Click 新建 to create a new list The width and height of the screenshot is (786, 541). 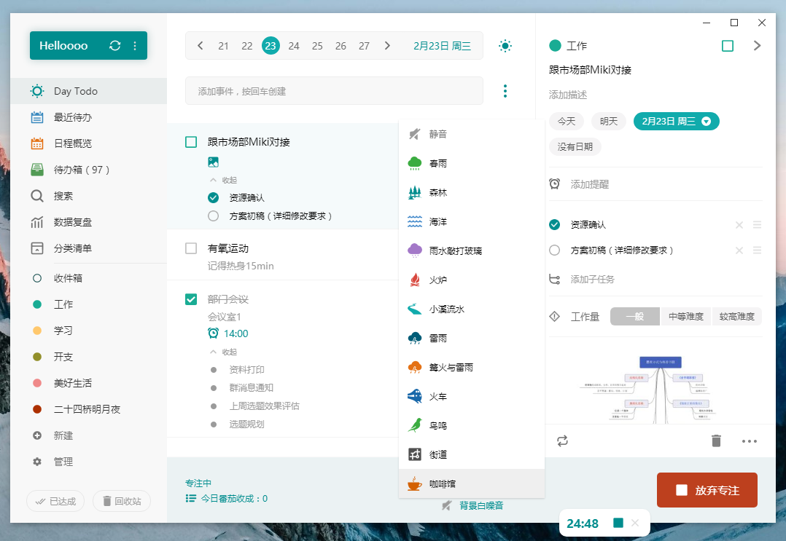coord(63,435)
